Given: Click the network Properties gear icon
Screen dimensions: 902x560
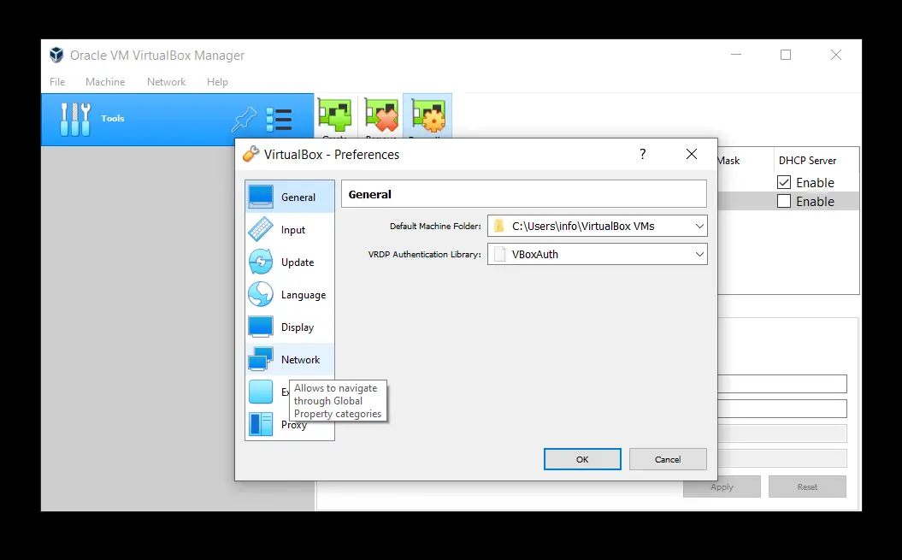Looking at the screenshot, I should (428, 116).
